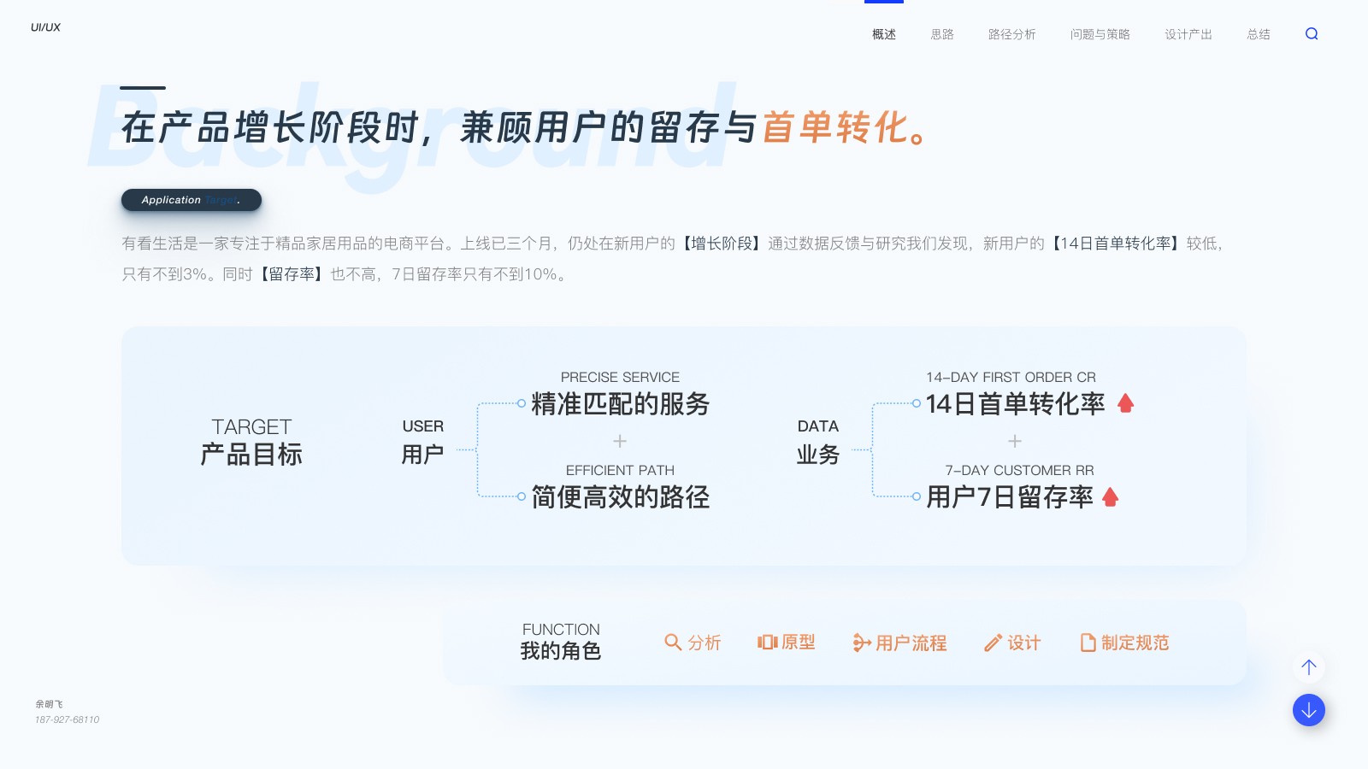Viewport: 1368px width, 769px height.
Task: Click the 【增长阶段】 highlighted phrase
Action: pos(722,244)
